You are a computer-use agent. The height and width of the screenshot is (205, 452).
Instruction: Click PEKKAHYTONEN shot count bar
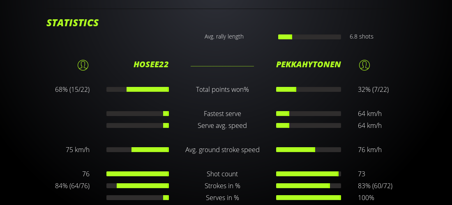(309, 174)
